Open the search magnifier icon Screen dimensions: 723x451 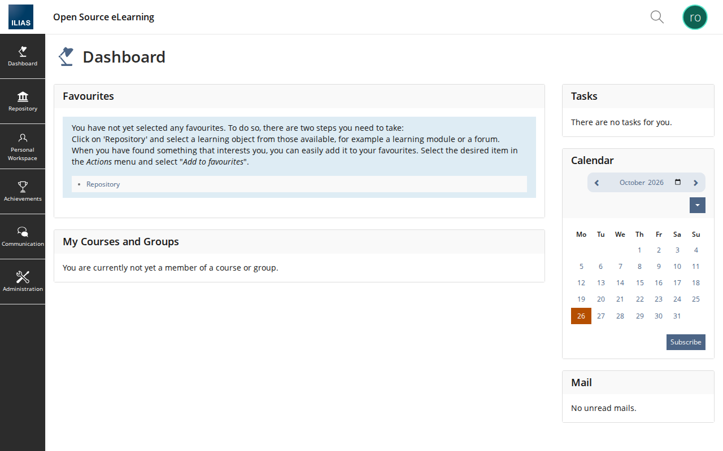[657, 17]
